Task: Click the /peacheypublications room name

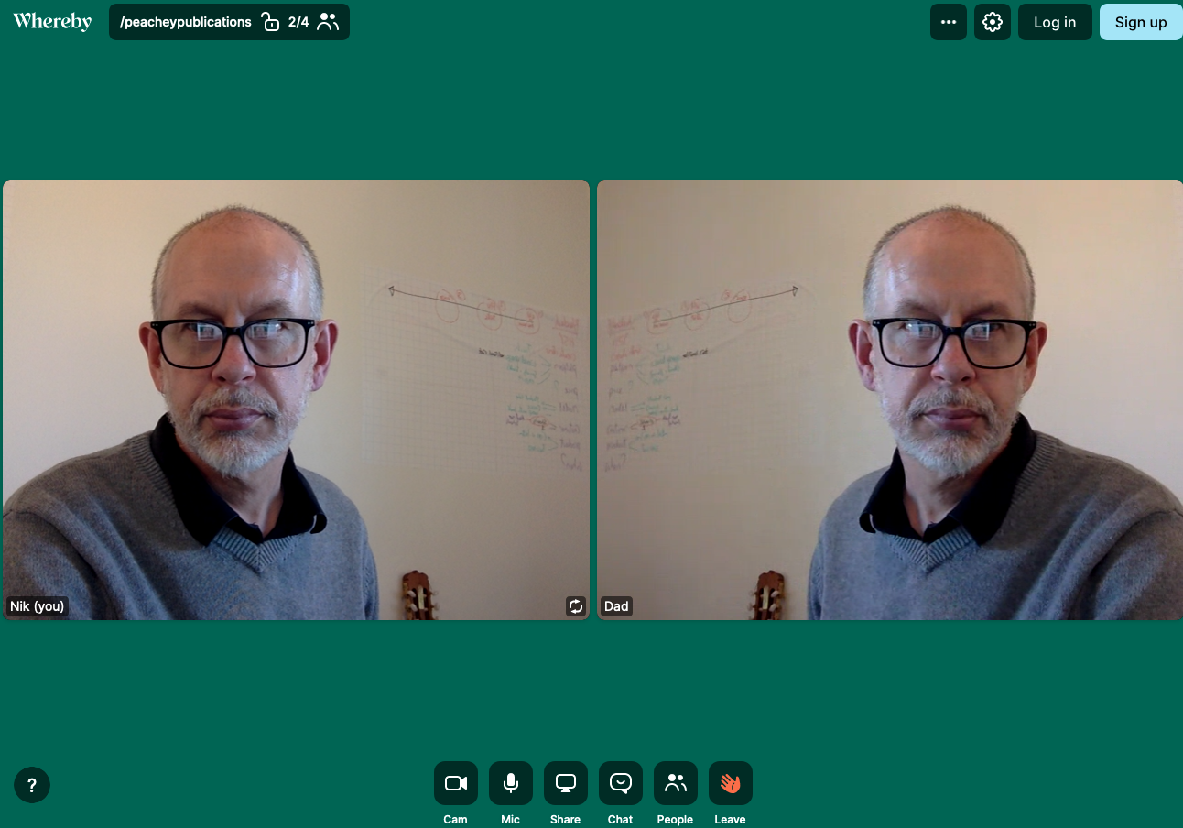Action: pos(185,22)
